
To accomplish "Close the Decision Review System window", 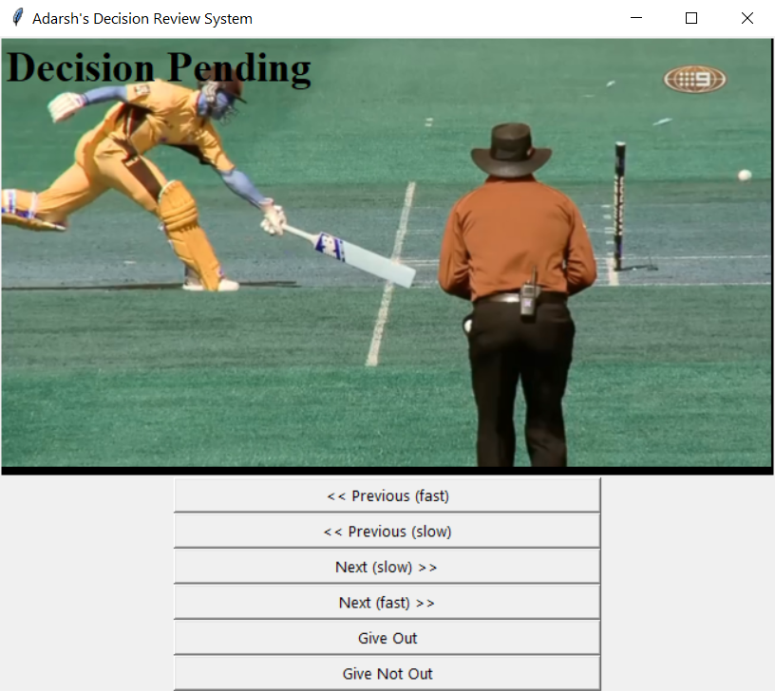I will coord(747,18).
